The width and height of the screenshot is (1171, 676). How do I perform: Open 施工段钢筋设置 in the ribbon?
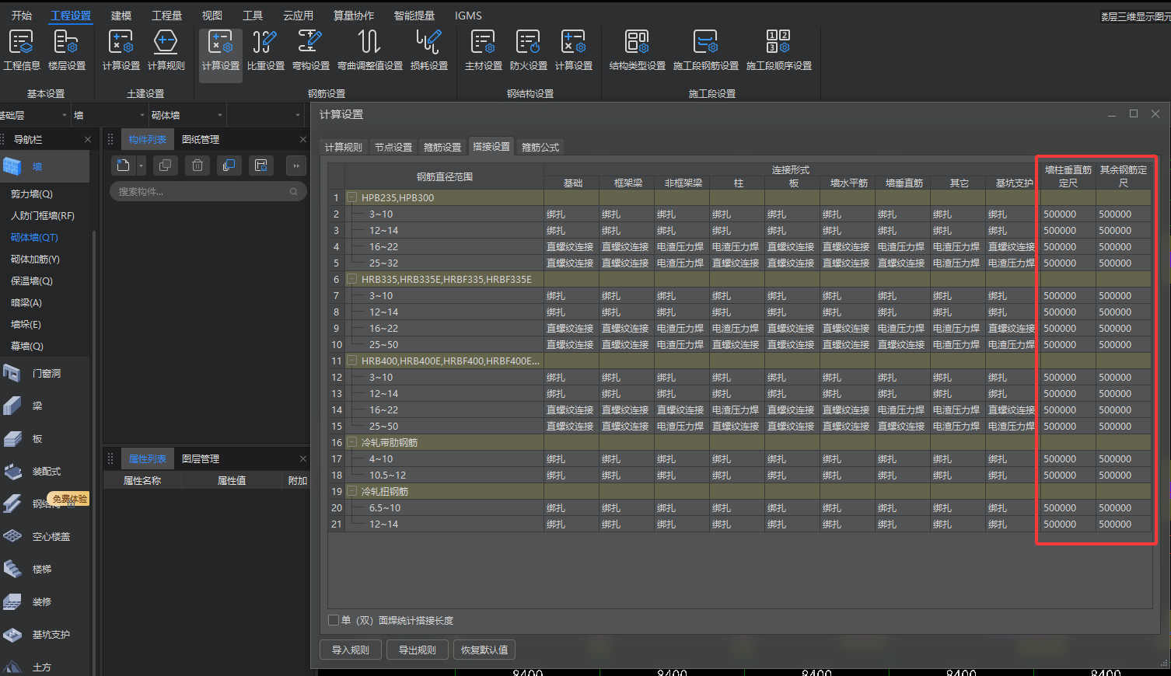coord(706,51)
